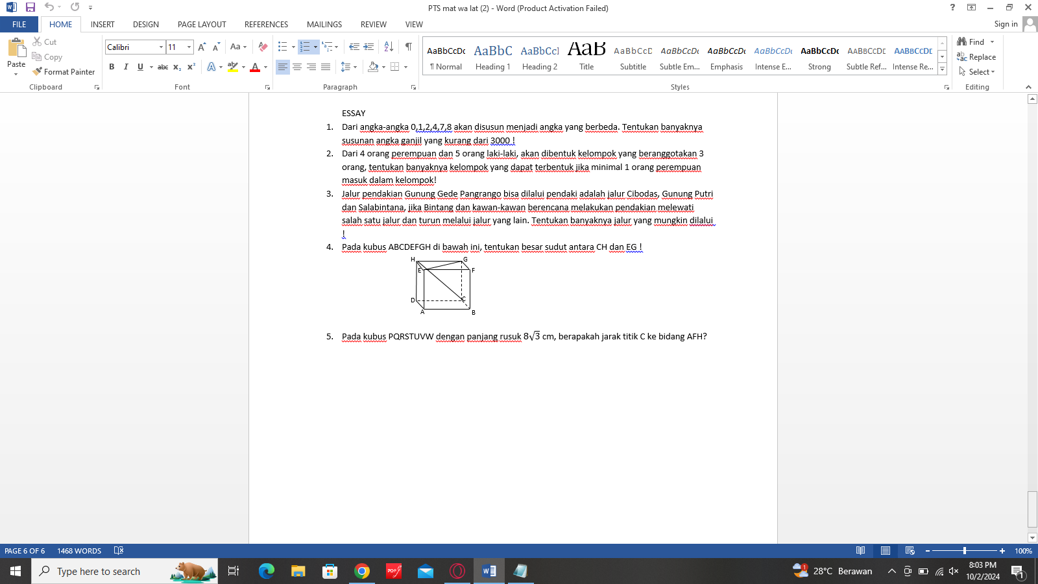Toggle bold formatting

[x=112, y=67]
